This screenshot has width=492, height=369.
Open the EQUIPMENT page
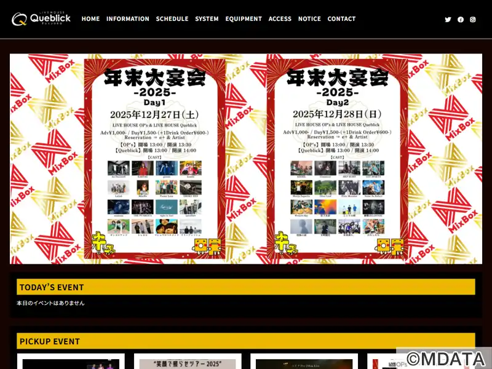244,19
